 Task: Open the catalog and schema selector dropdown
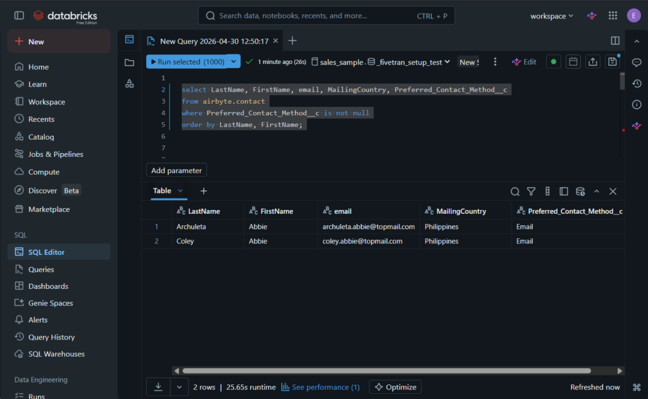(x=380, y=62)
